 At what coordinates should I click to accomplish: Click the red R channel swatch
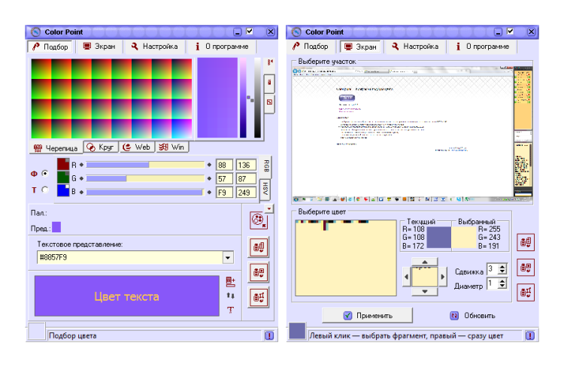tap(63, 164)
